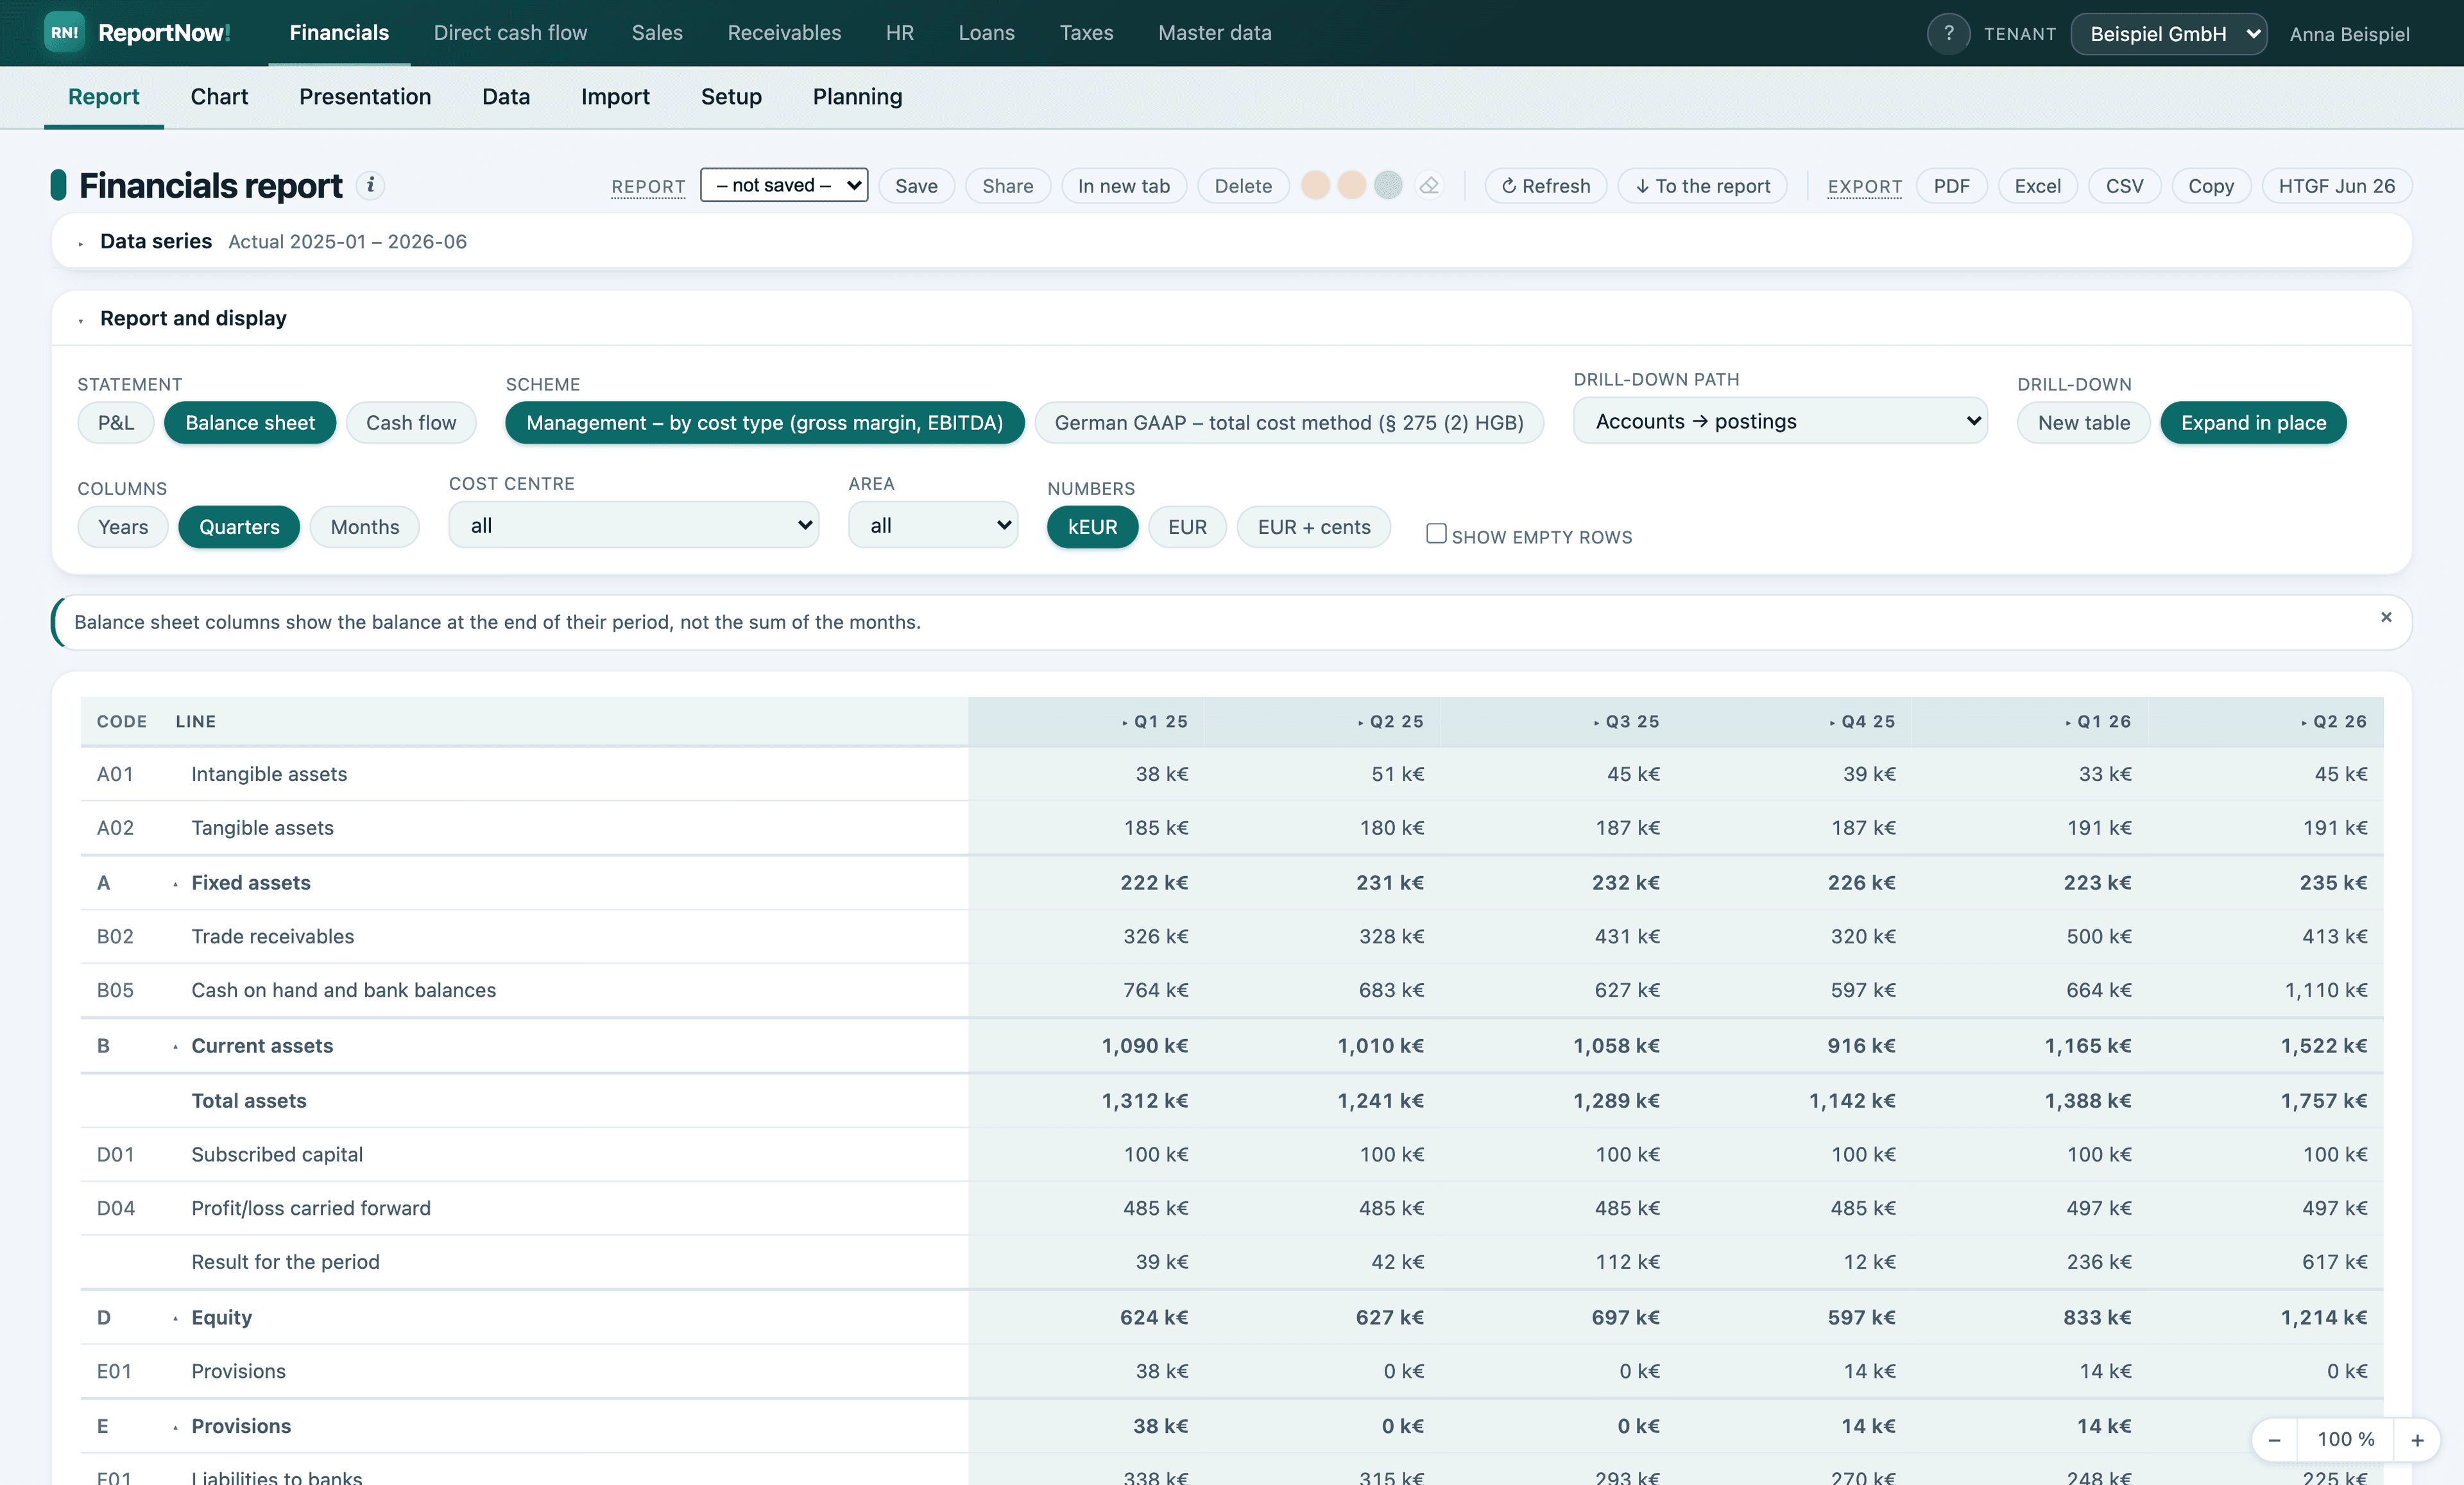Go to the Presentation tab
This screenshot has width=2464, height=1485.
[x=365, y=96]
